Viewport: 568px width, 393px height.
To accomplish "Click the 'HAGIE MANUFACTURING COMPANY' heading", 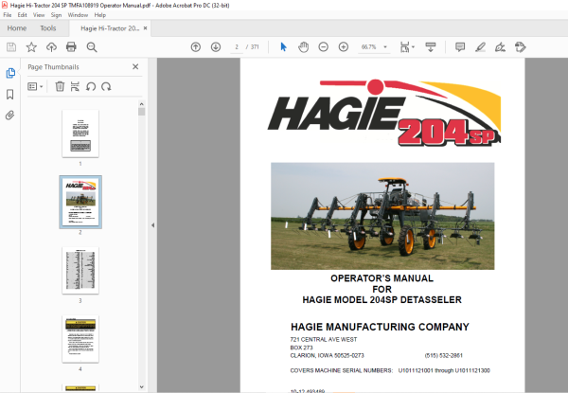I will [x=380, y=327].
